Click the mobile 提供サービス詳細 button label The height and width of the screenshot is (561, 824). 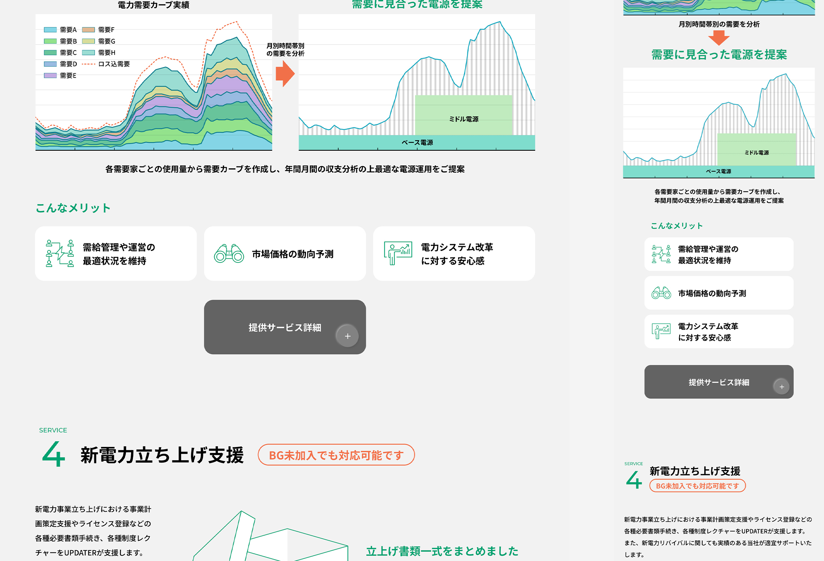718,382
